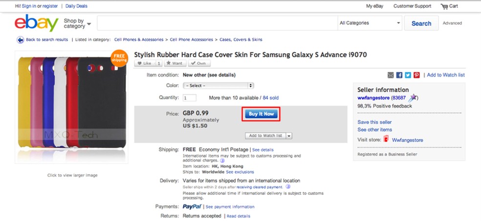Share item via email envelope icon
Image resolution: width=481 pixels, height=221 pixels.
(391, 75)
